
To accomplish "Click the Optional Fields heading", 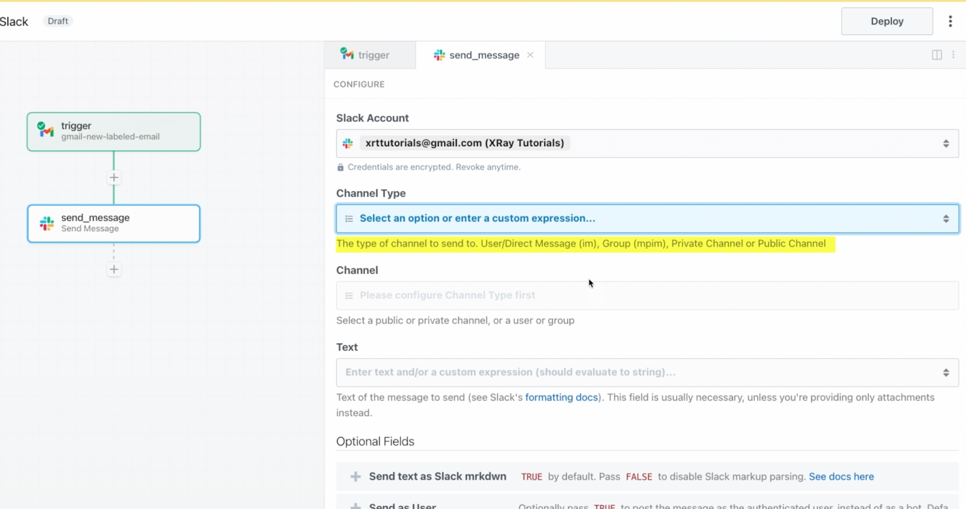I will [376, 441].
